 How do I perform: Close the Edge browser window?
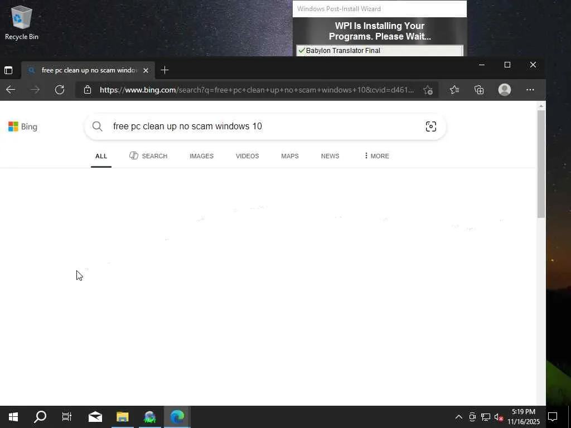[533, 65]
